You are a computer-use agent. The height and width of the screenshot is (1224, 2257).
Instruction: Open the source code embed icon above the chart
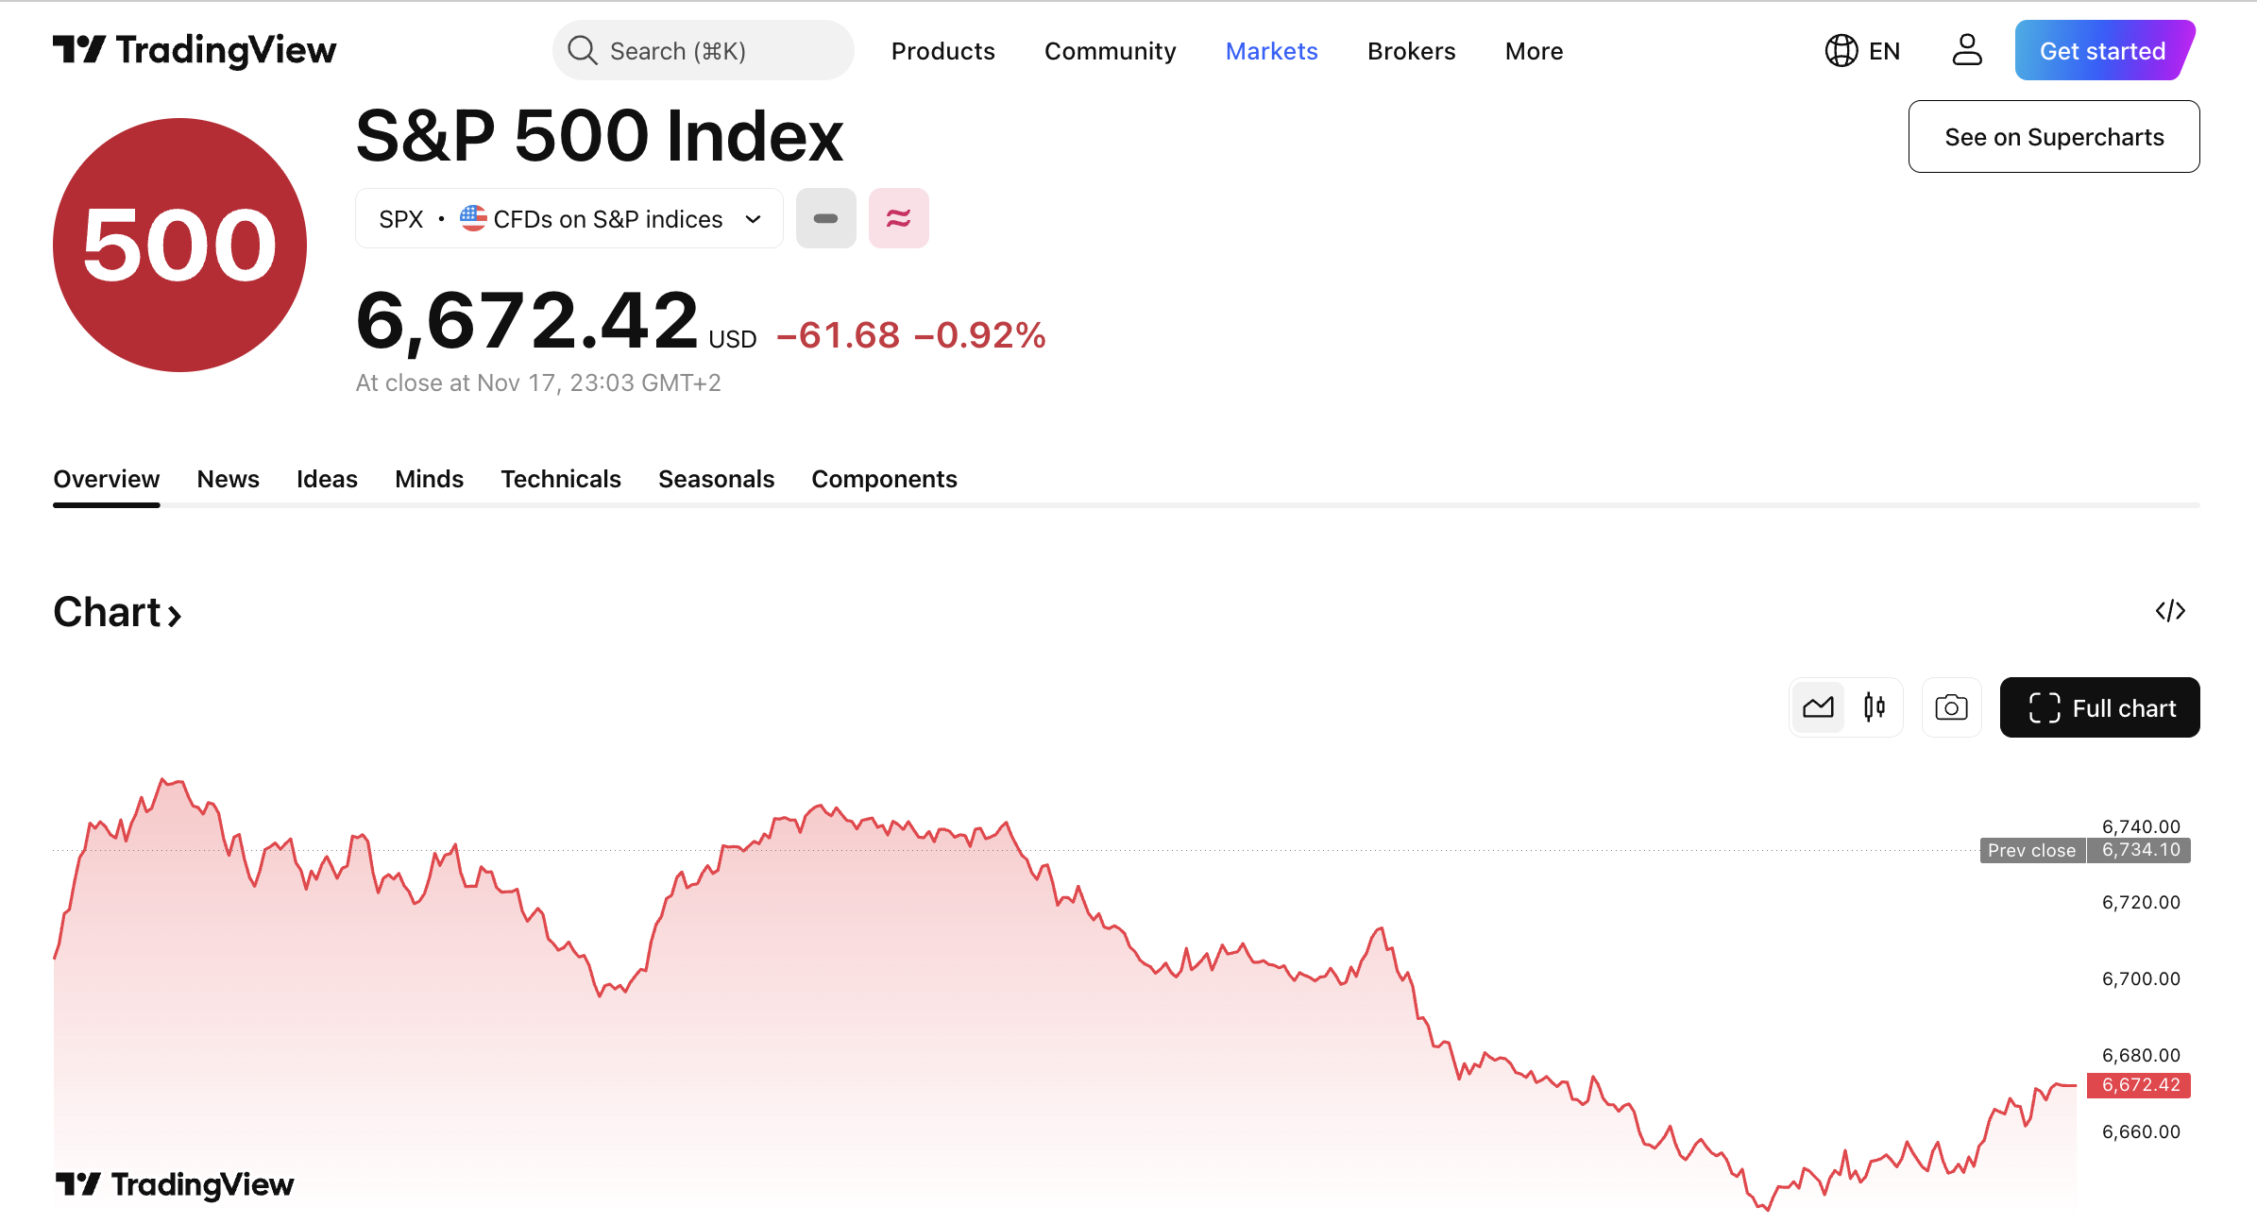pos(2172,611)
